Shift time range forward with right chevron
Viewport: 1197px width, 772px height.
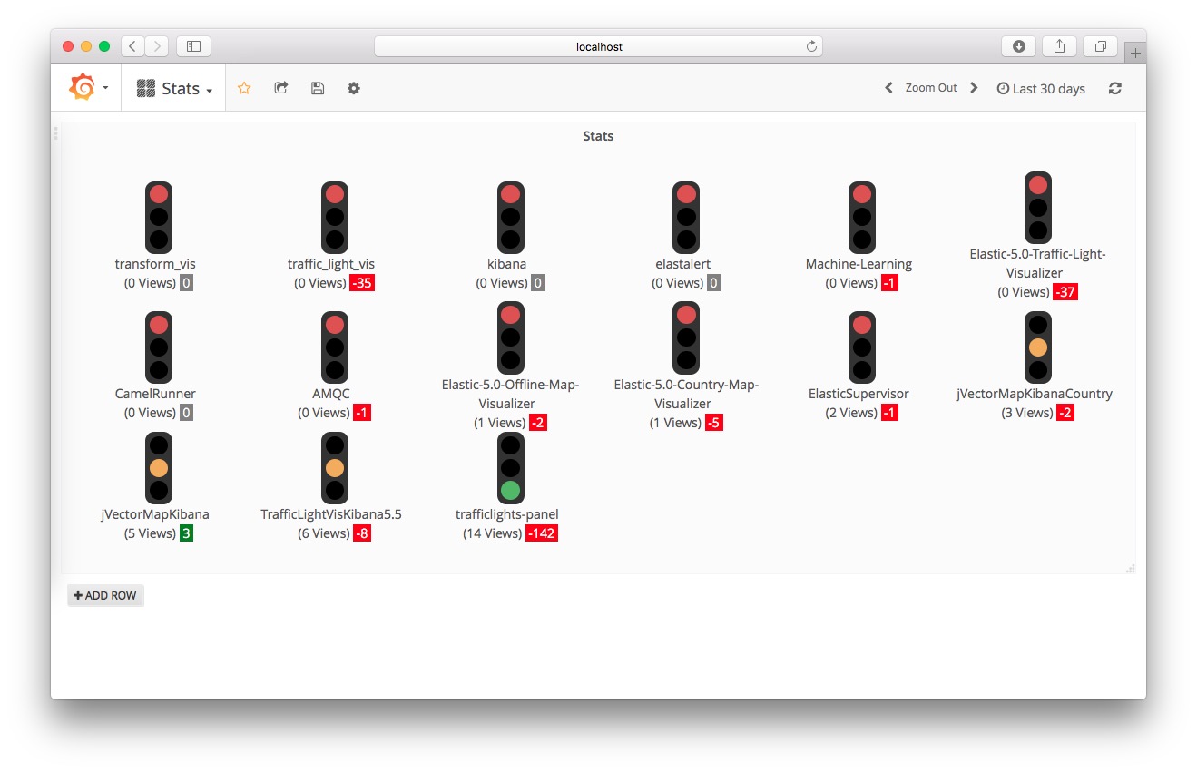pos(974,88)
